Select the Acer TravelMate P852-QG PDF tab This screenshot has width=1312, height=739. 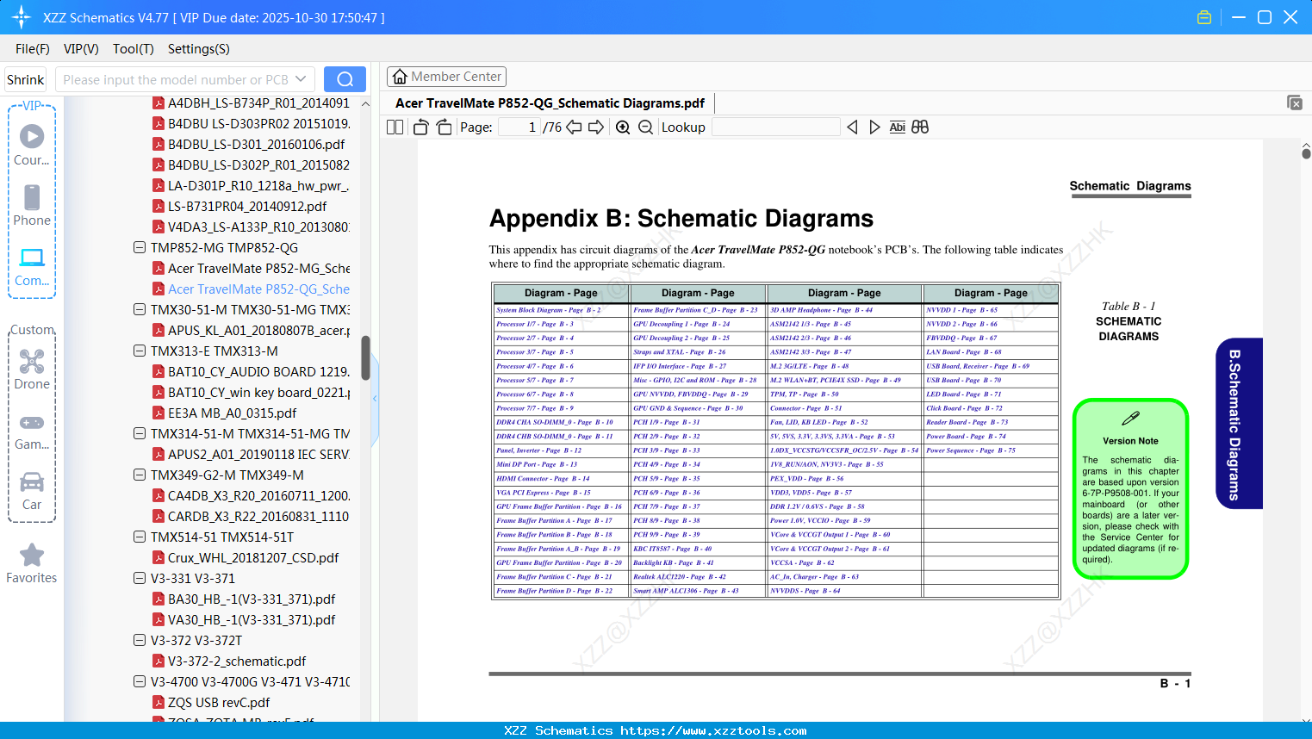coord(550,103)
